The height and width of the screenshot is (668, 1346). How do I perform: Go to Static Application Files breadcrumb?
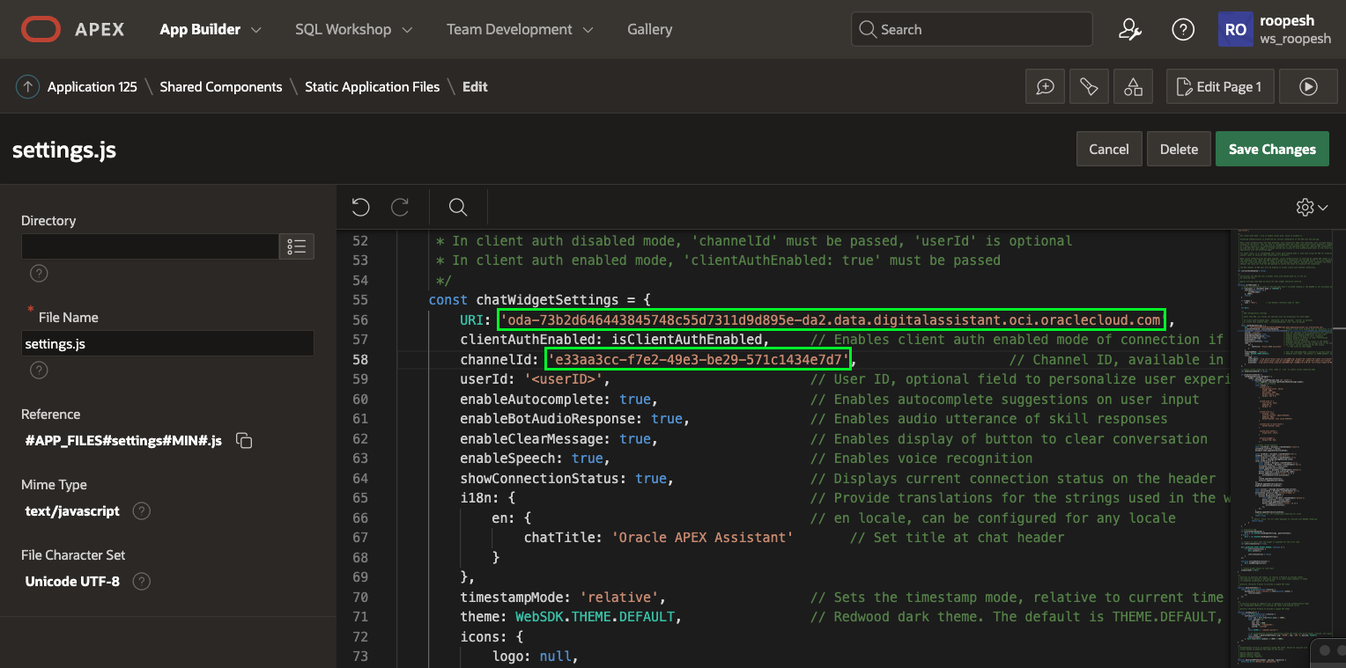point(372,86)
